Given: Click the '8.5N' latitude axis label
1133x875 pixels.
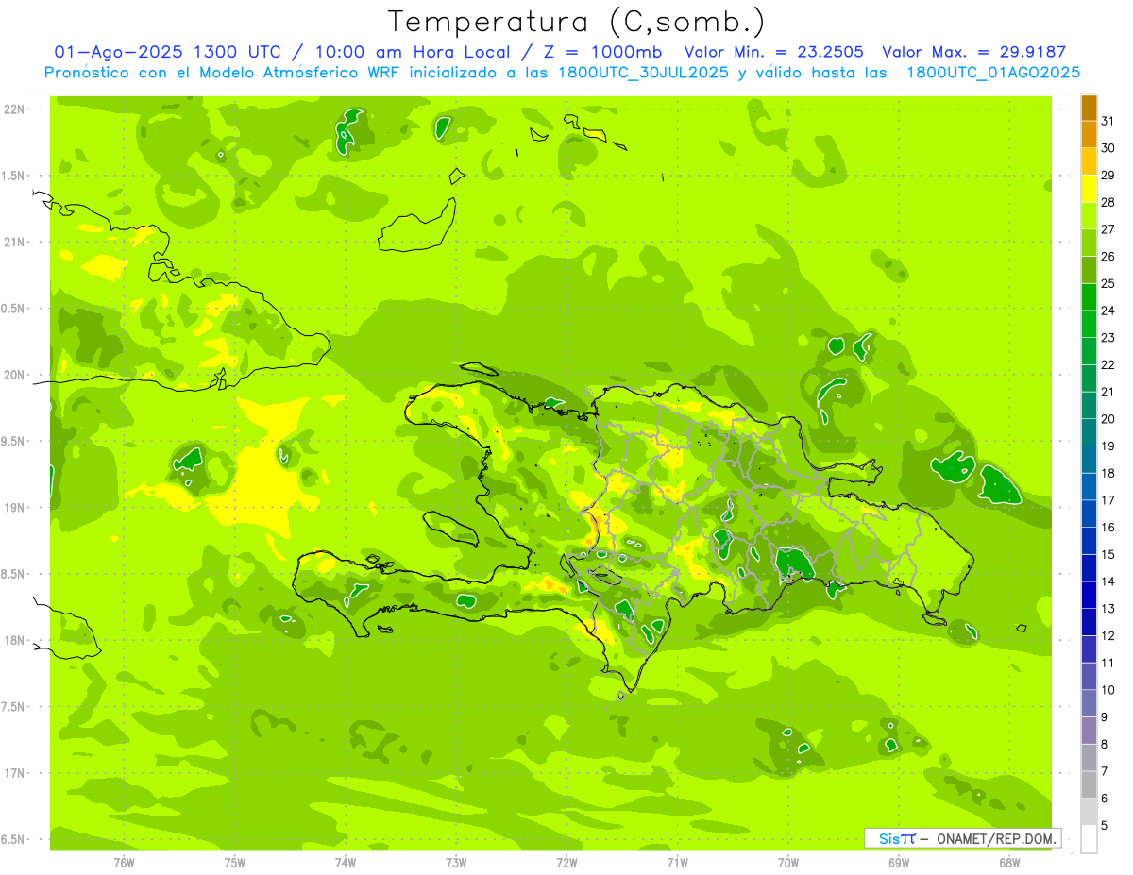Looking at the screenshot, I should 14,574.
